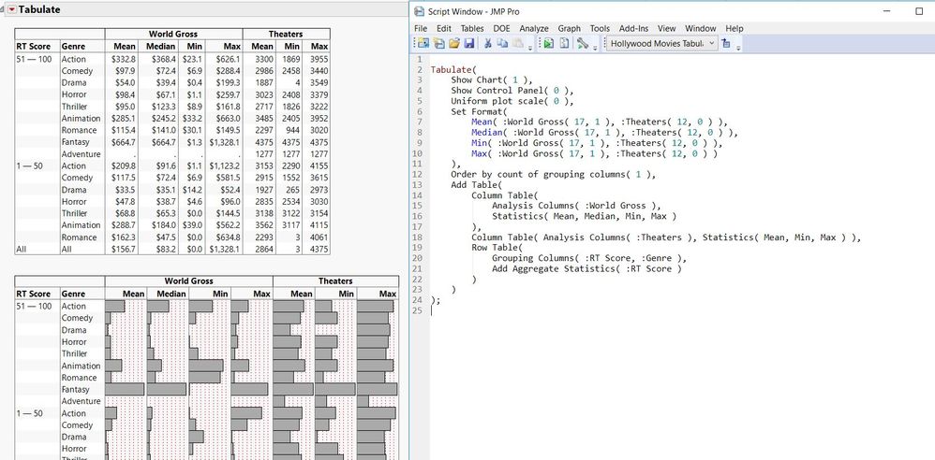The width and height of the screenshot is (935, 460).
Task: Click the Run Script icon
Action: pyautogui.click(x=548, y=44)
